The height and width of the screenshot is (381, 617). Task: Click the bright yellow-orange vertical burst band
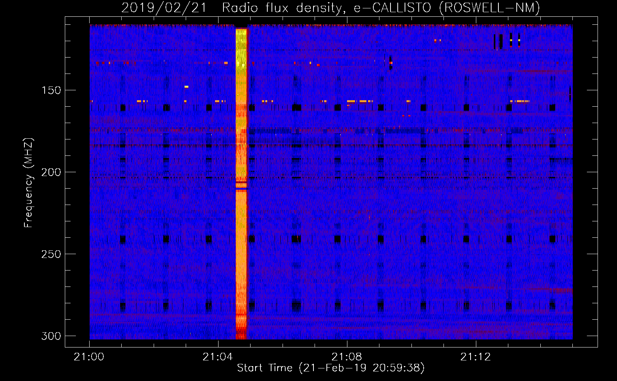tap(241, 184)
